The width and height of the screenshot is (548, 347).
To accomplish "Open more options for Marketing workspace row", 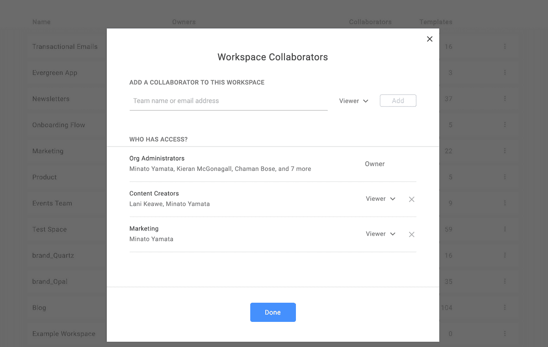I will click(505, 151).
